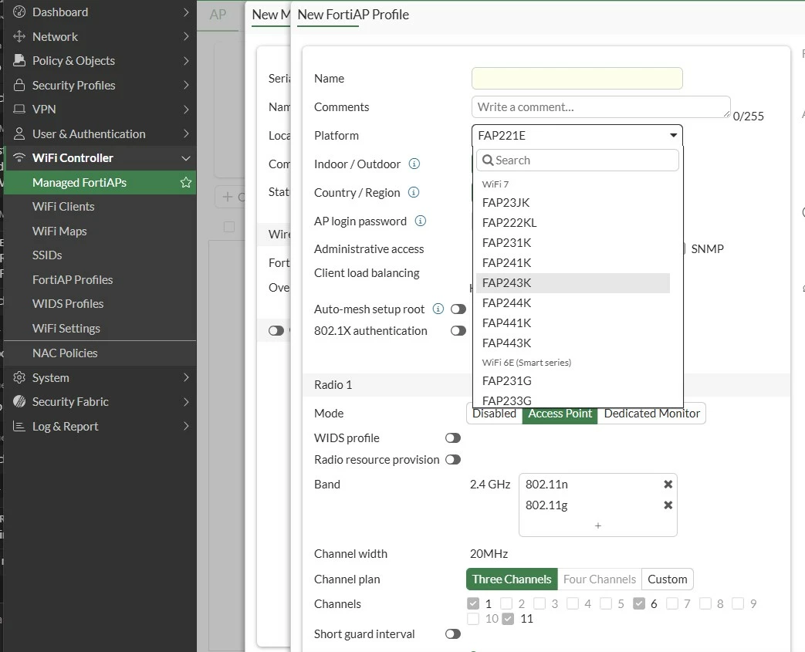The width and height of the screenshot is (805, 652).
Task: Set Radio 1 mode to Dedicated Monitor
Action: pos(652,414)
